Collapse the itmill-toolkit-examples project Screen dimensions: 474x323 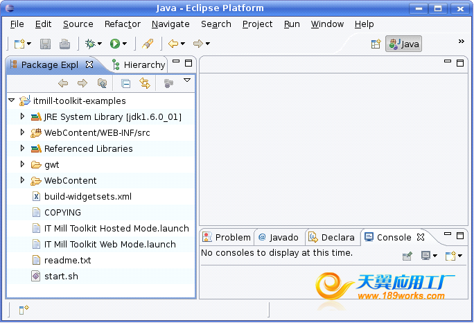coord(12,100)
